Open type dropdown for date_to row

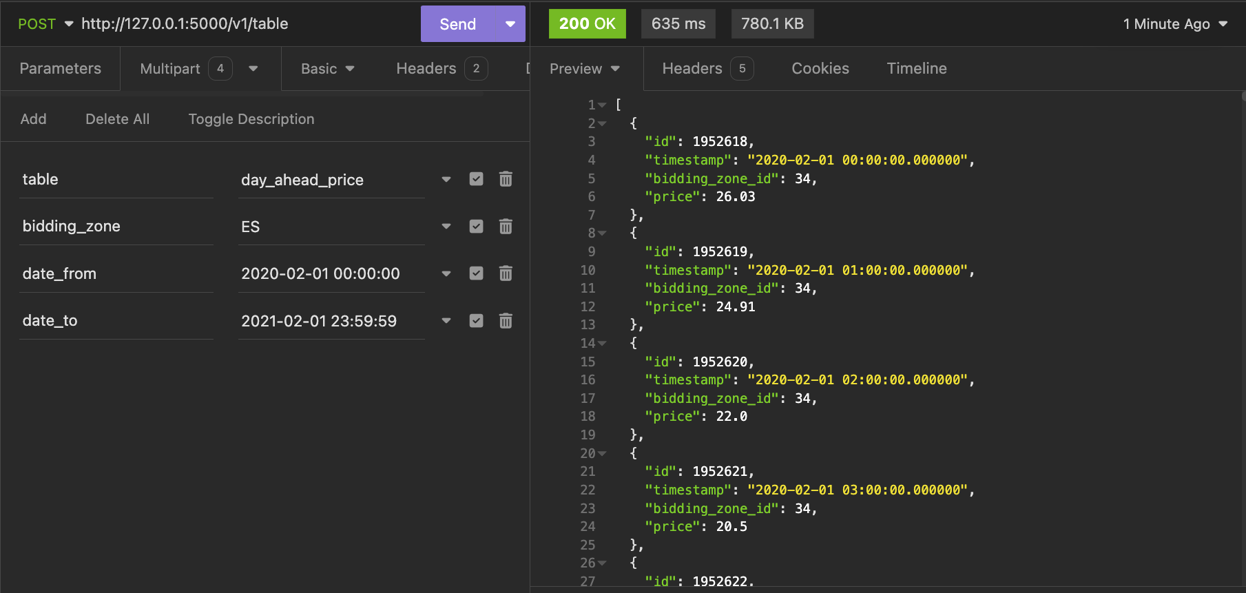coord(446,321)
